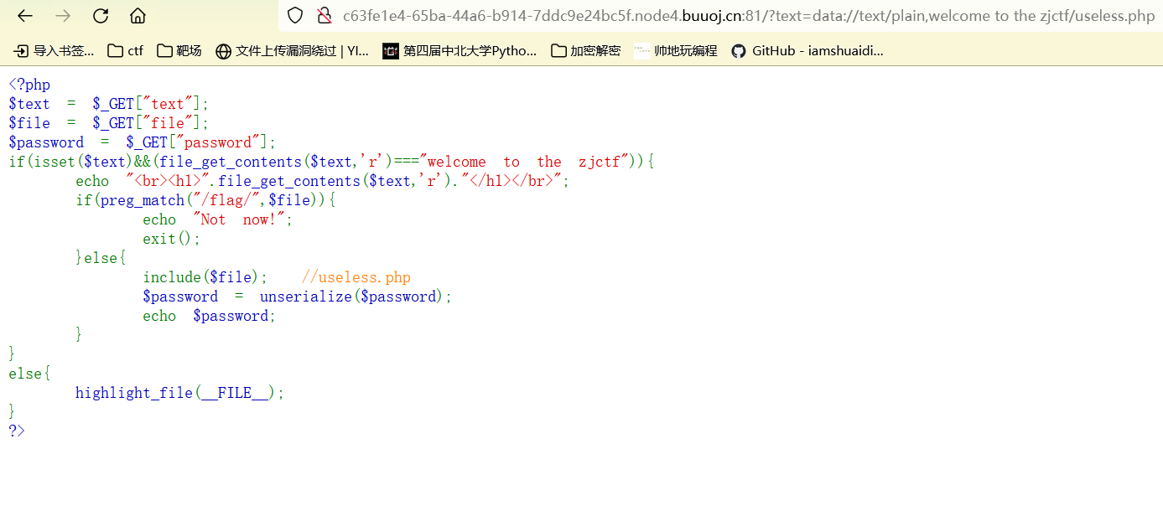Click the favicon of 第四届中北大学Python bookmark
This screenshot has width=1163, height=521.
click(x=391, y=50)
